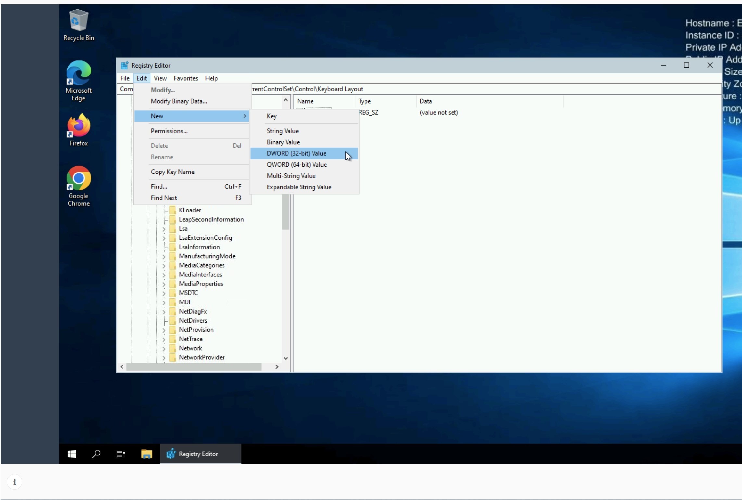
Task: Click the Type column header
Action: click(x=386, y=101)
